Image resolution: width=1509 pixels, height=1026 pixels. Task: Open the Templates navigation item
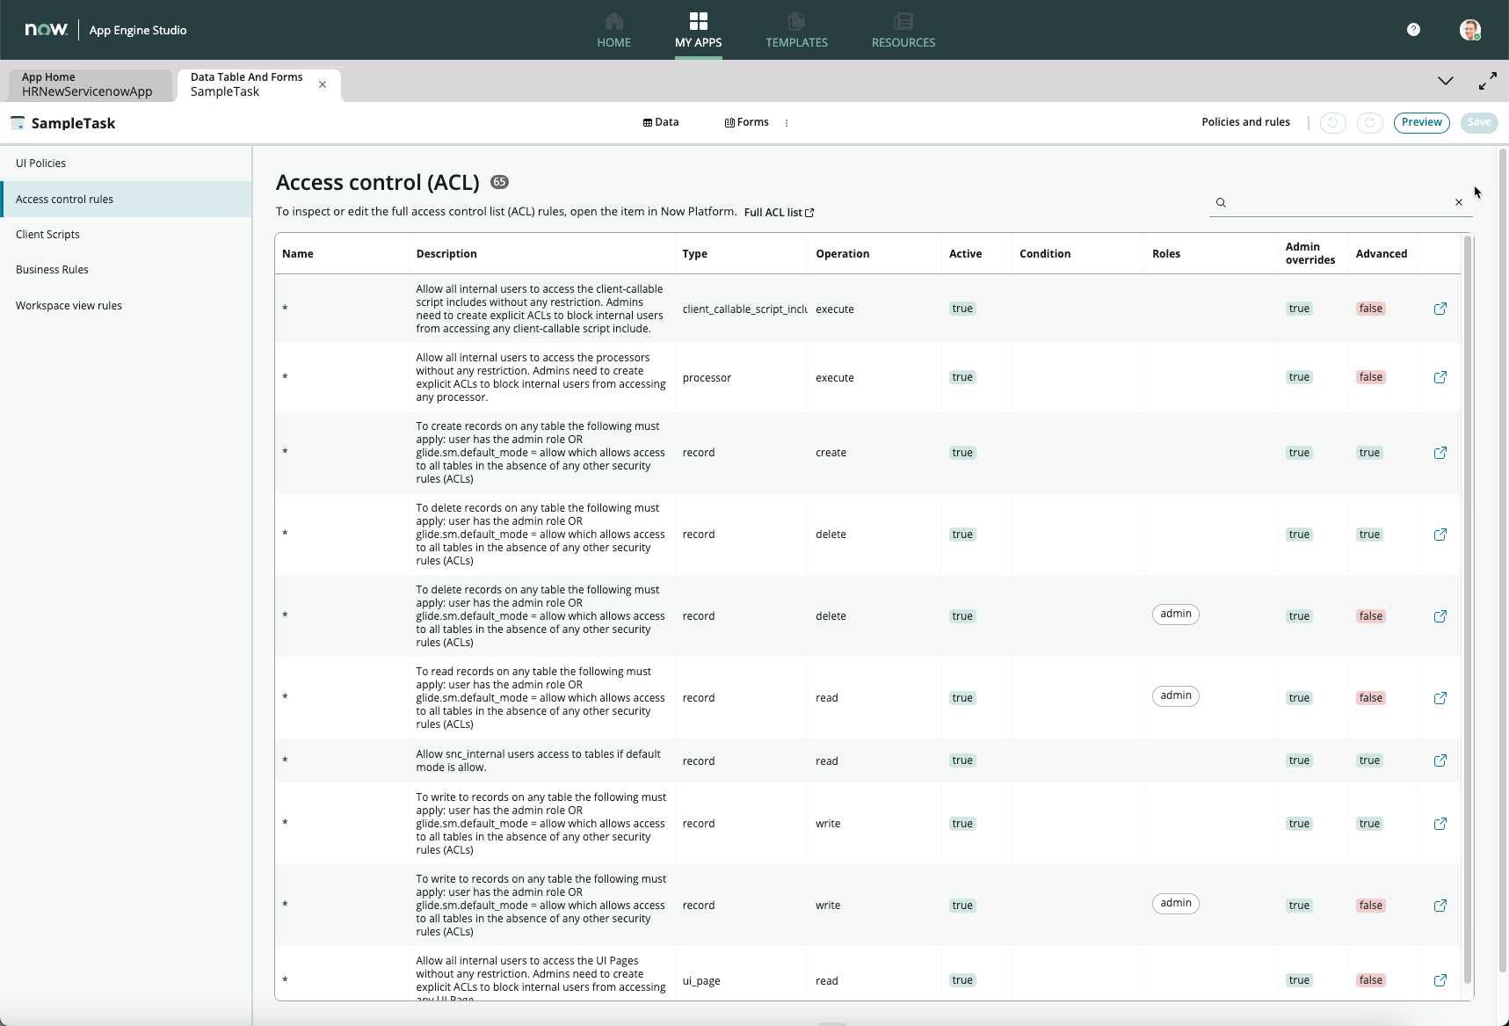tap(796, 31)
